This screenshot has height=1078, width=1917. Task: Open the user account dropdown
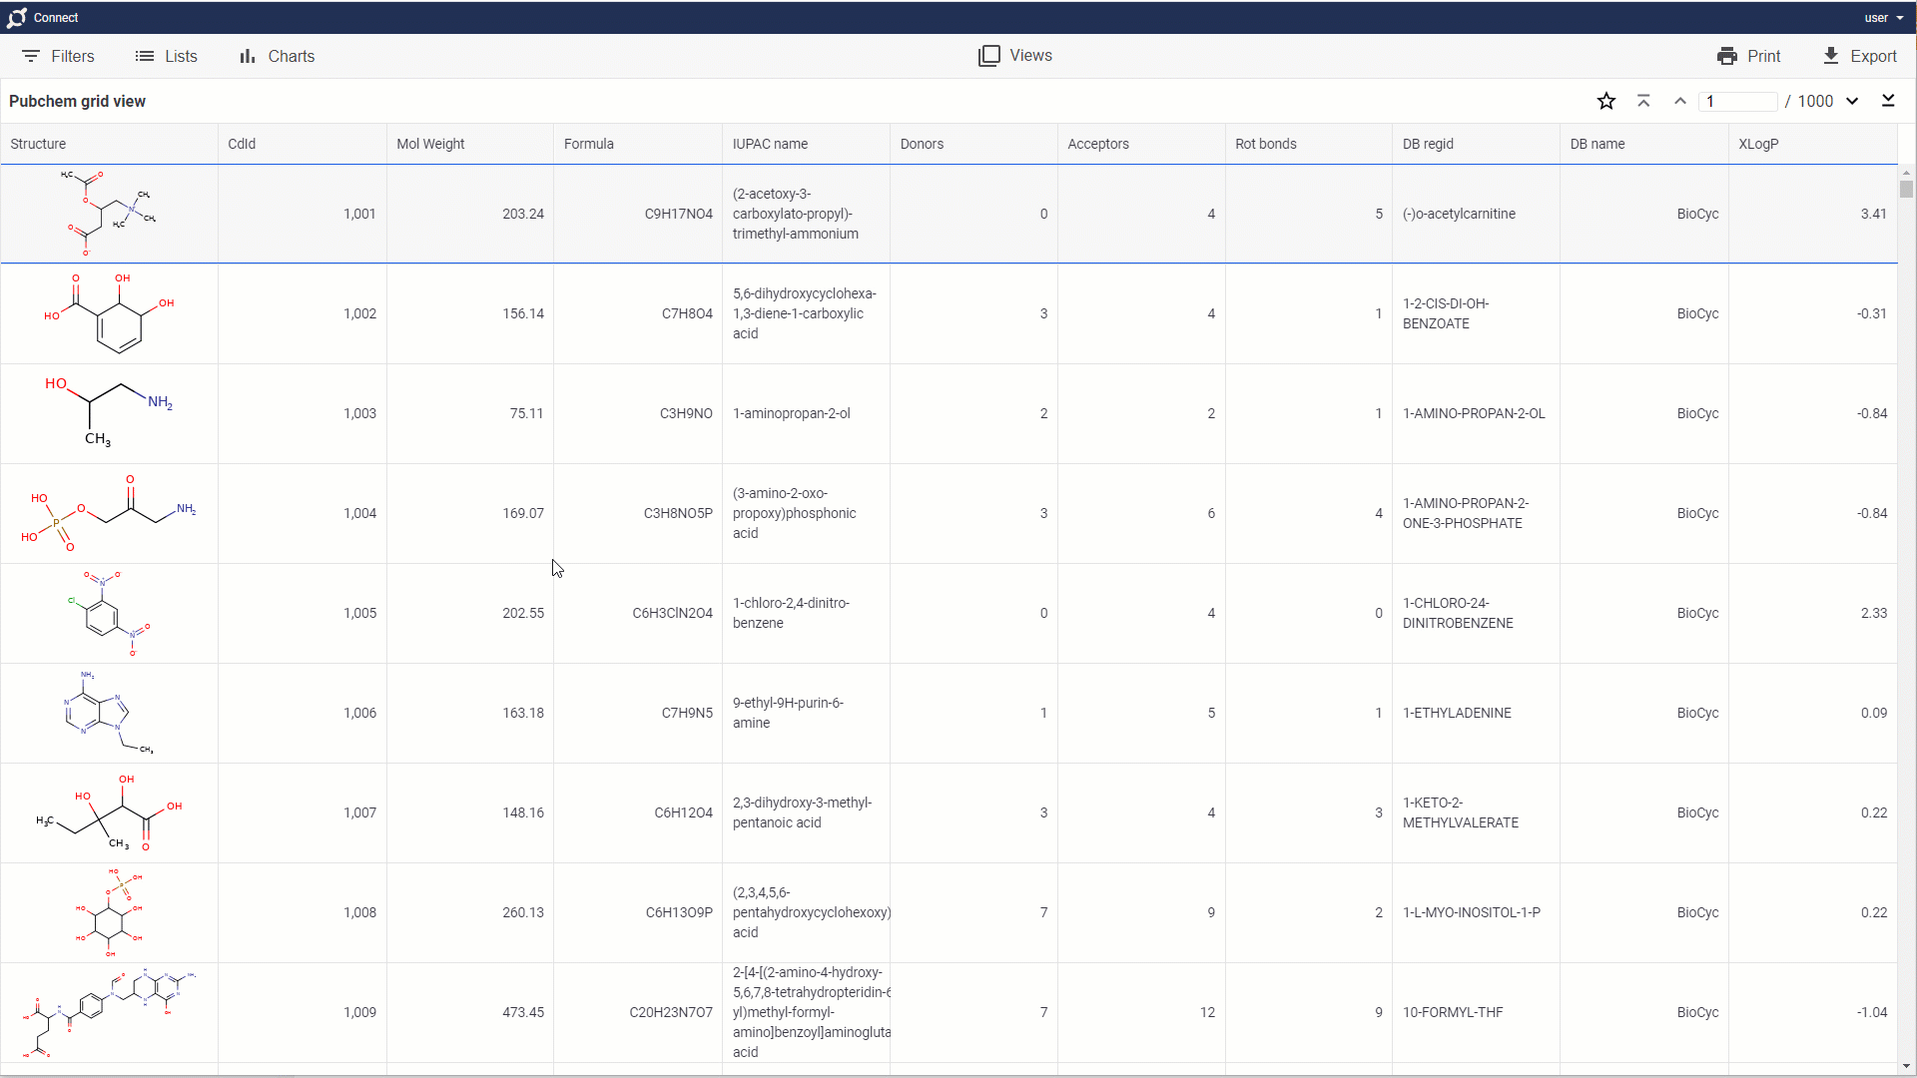pos(1883,18)
